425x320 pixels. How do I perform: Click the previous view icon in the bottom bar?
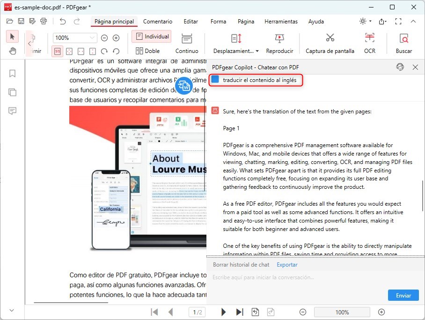pyautogui.click(x=255, y=312)
